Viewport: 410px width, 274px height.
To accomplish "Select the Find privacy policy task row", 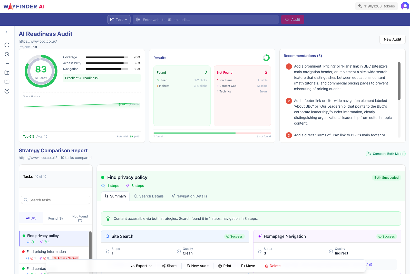I will click(x=54, y=239).
